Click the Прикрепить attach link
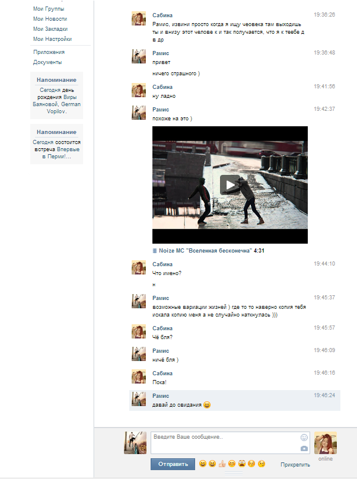This screenshot has width=357, height=479. tap(295, 465)
